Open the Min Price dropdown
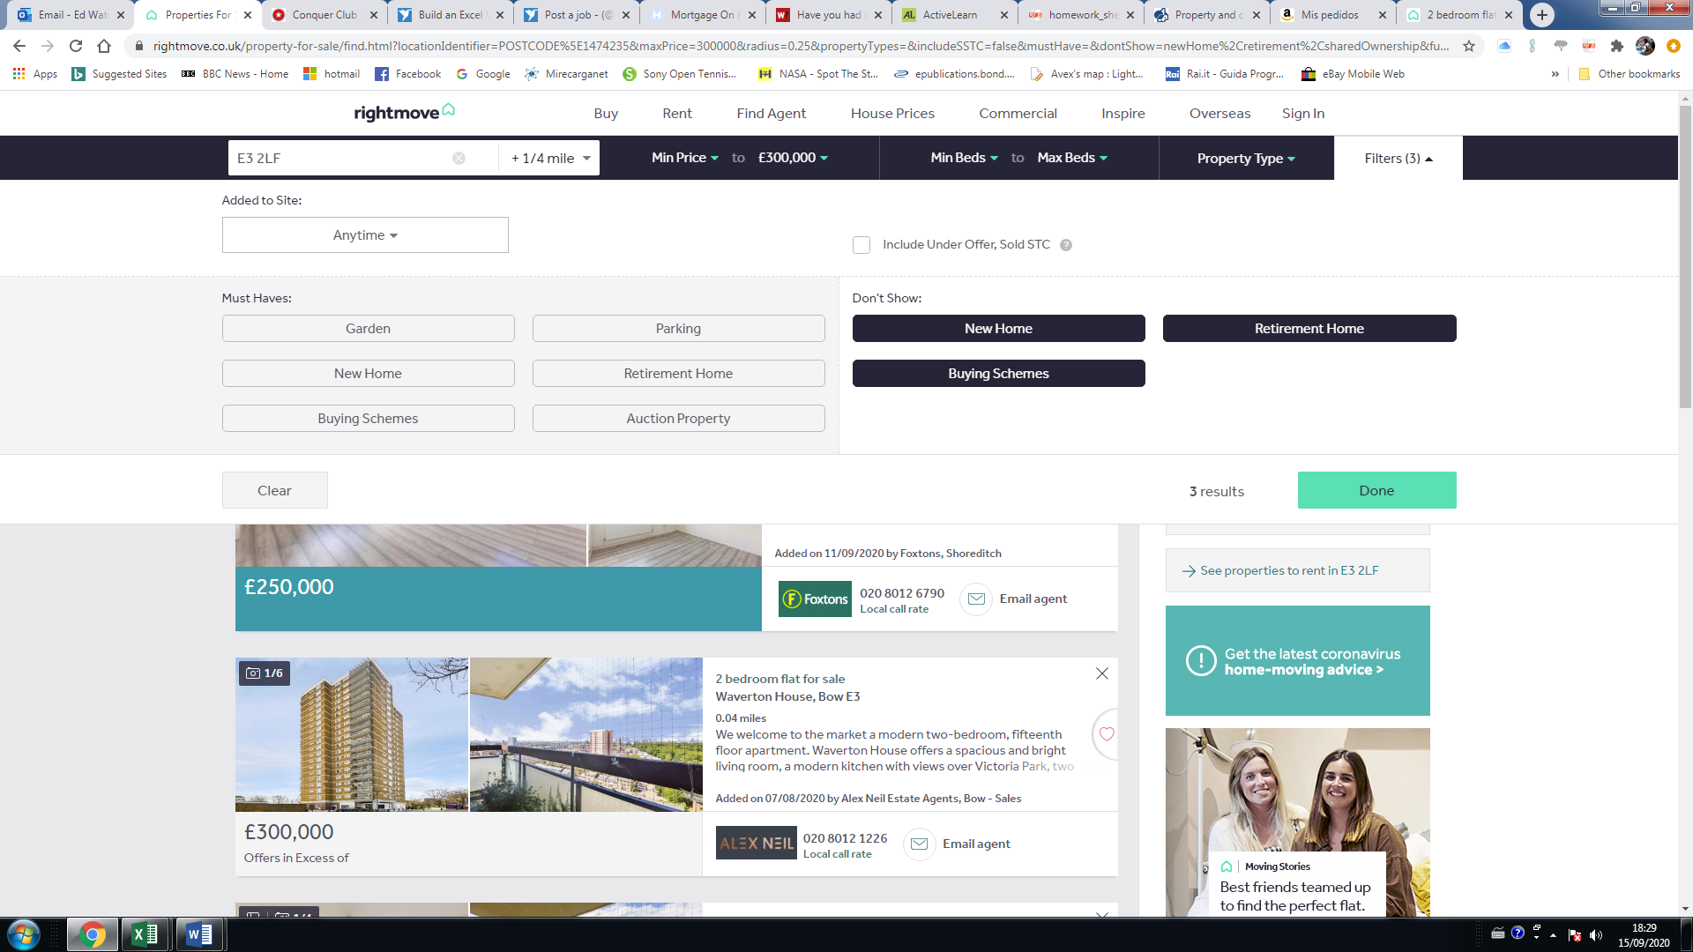This screenshot has height=952, width=1693. click(685, 157)
